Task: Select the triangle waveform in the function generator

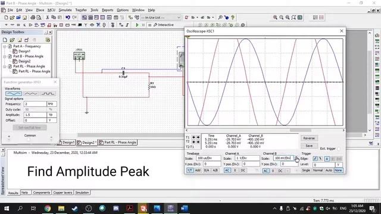Action: tap(31, 93)
